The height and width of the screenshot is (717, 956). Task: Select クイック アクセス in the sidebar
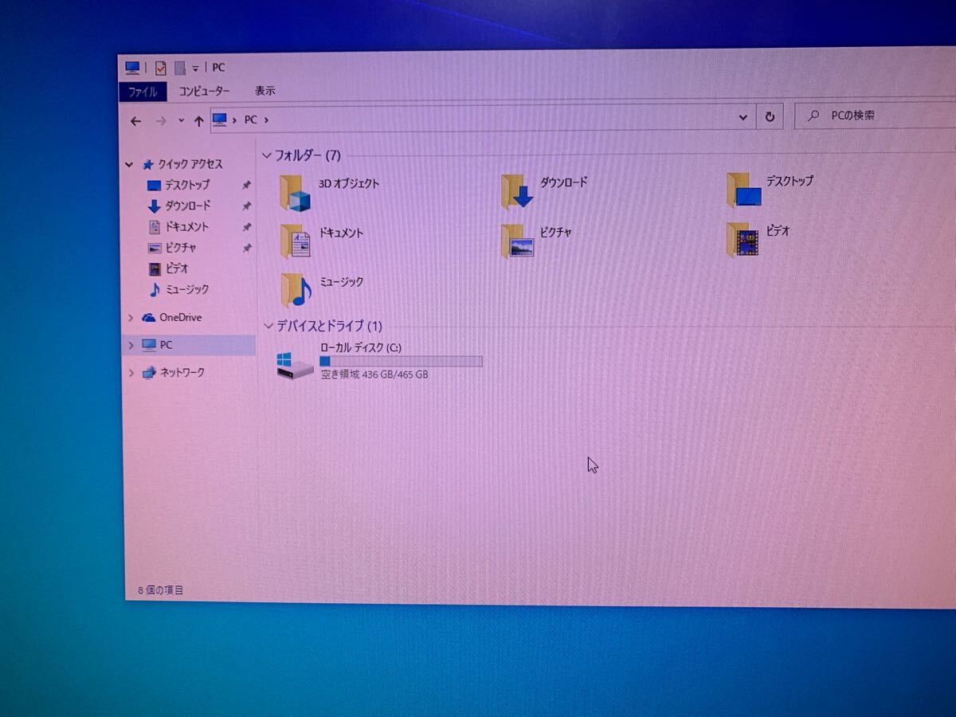point(182,164)
